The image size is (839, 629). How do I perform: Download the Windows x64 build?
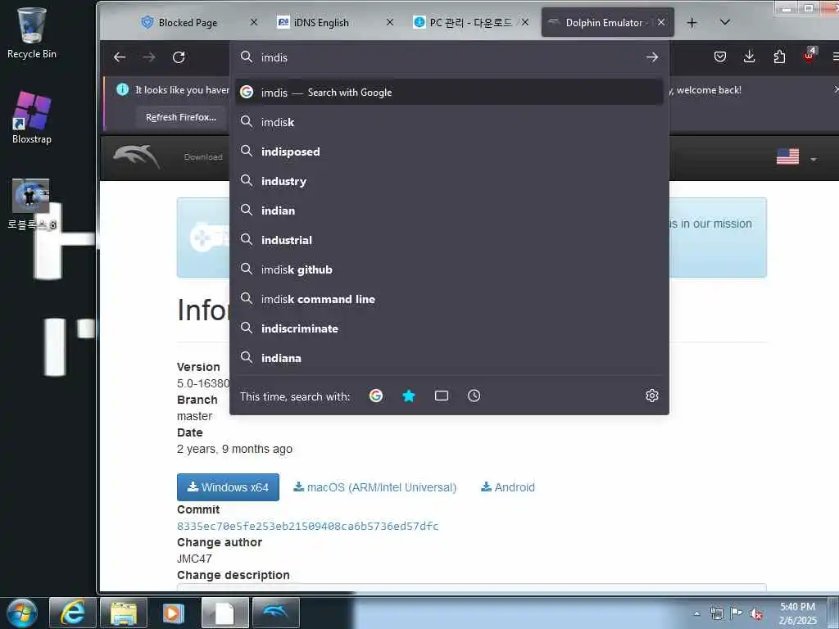pyautogui.click(x=228, y=487)
